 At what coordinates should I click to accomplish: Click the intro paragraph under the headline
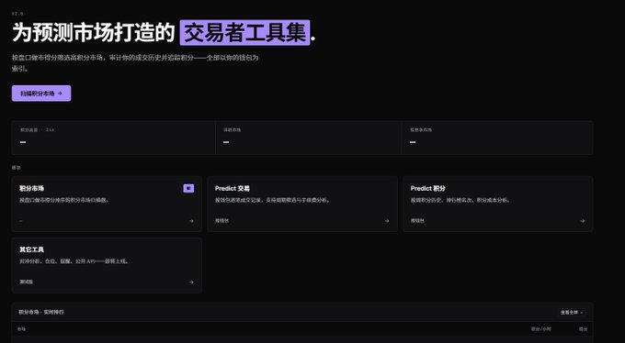135,63
